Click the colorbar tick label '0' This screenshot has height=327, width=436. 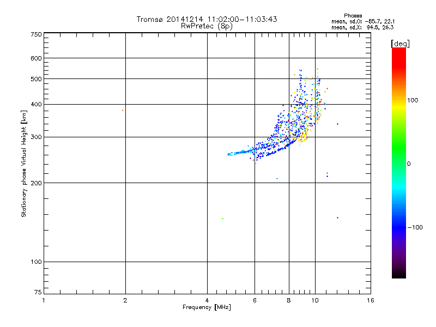408,164
